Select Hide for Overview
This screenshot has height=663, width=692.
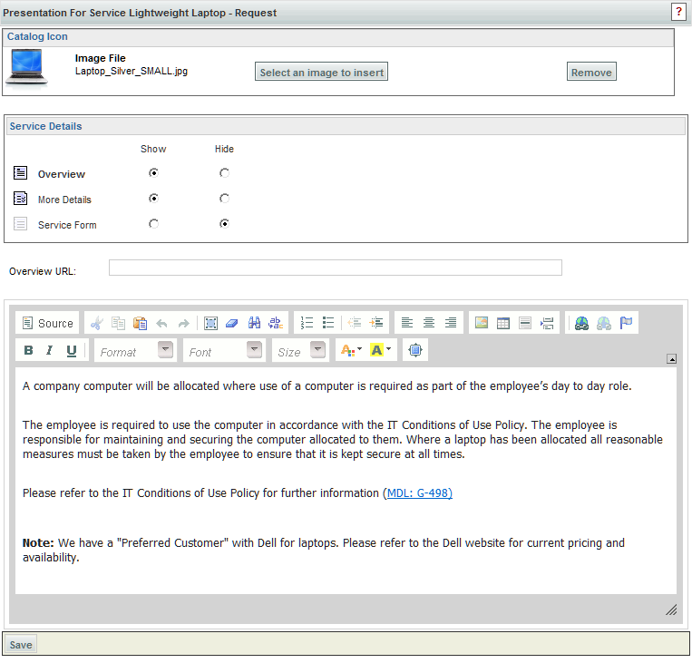click(x=224, y=172)
